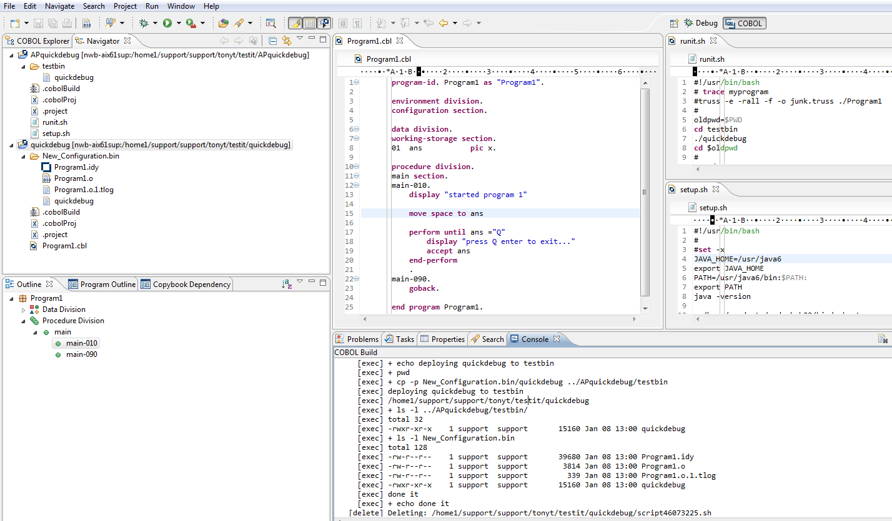Click the Open Perspective icon
Screen dimensions: 892x521
(674, 23)
